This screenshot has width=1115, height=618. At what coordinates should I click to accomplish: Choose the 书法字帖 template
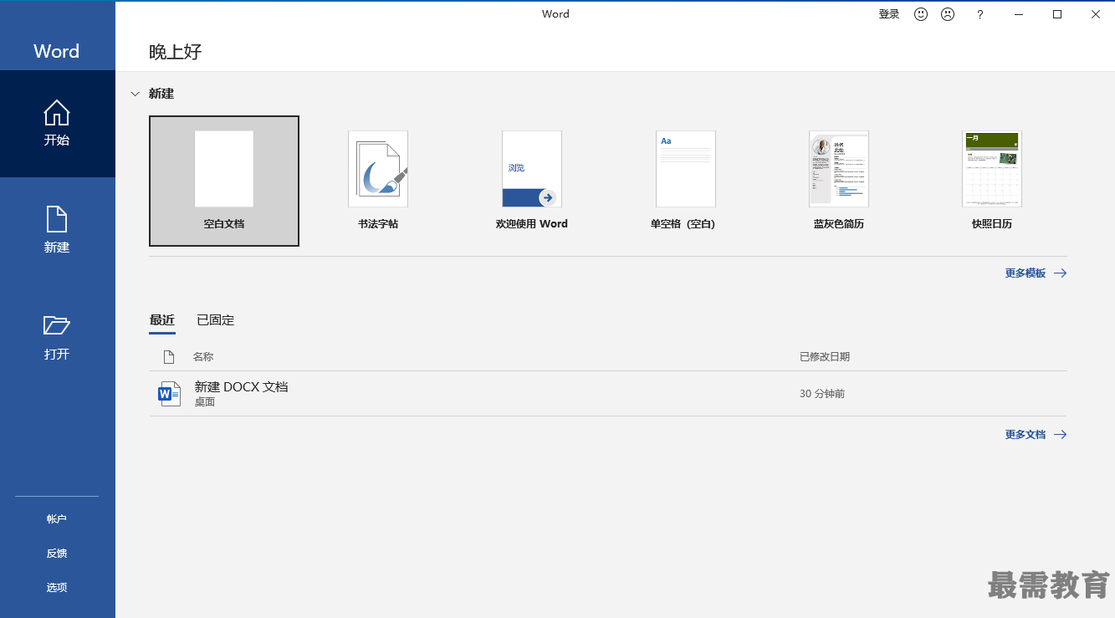(x=378, y=181)
